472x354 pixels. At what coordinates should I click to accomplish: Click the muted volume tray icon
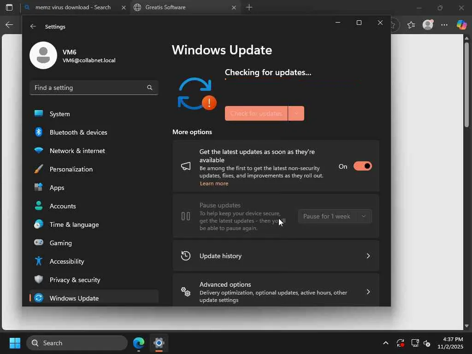[427, 343]
